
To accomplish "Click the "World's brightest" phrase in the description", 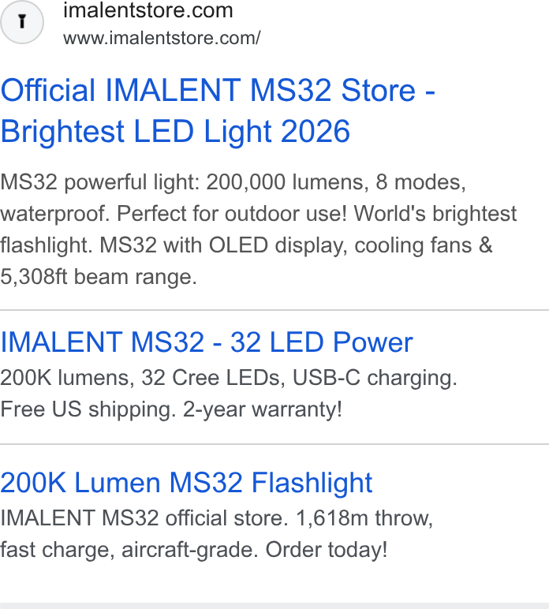I will [x=435, y=213].
